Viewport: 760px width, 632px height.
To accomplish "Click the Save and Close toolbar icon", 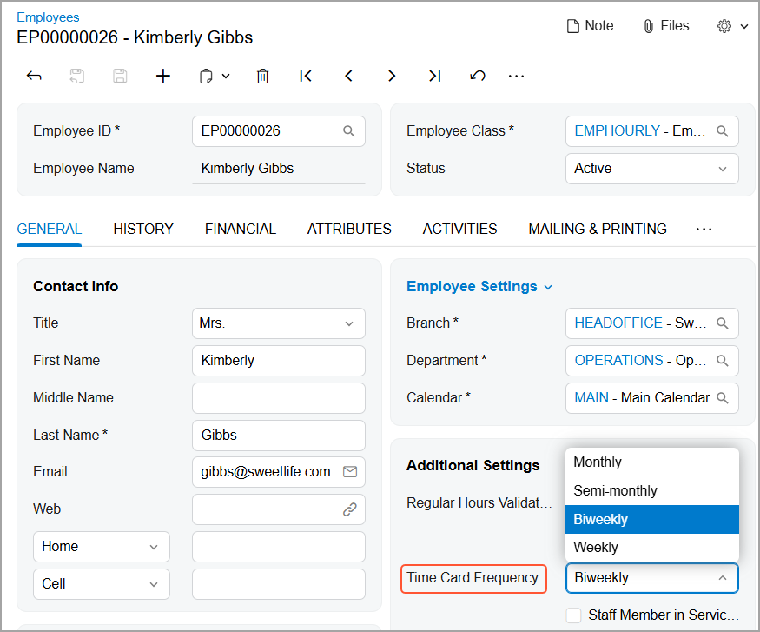I will point(76,76).
